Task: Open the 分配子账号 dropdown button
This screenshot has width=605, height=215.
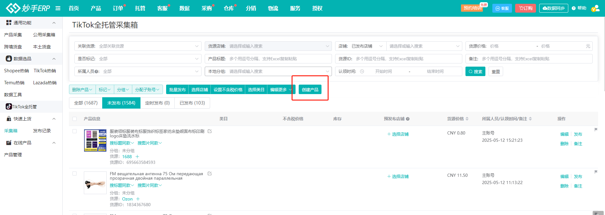Action: pyautogui.click(x=147, y=90)
